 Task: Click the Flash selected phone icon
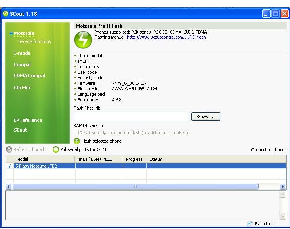click(77, 141)
